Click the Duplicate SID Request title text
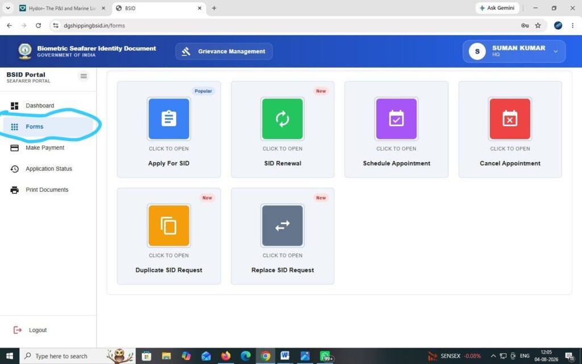Image resolution: width=582 pixels, height=364 pixels. point(169,270)
